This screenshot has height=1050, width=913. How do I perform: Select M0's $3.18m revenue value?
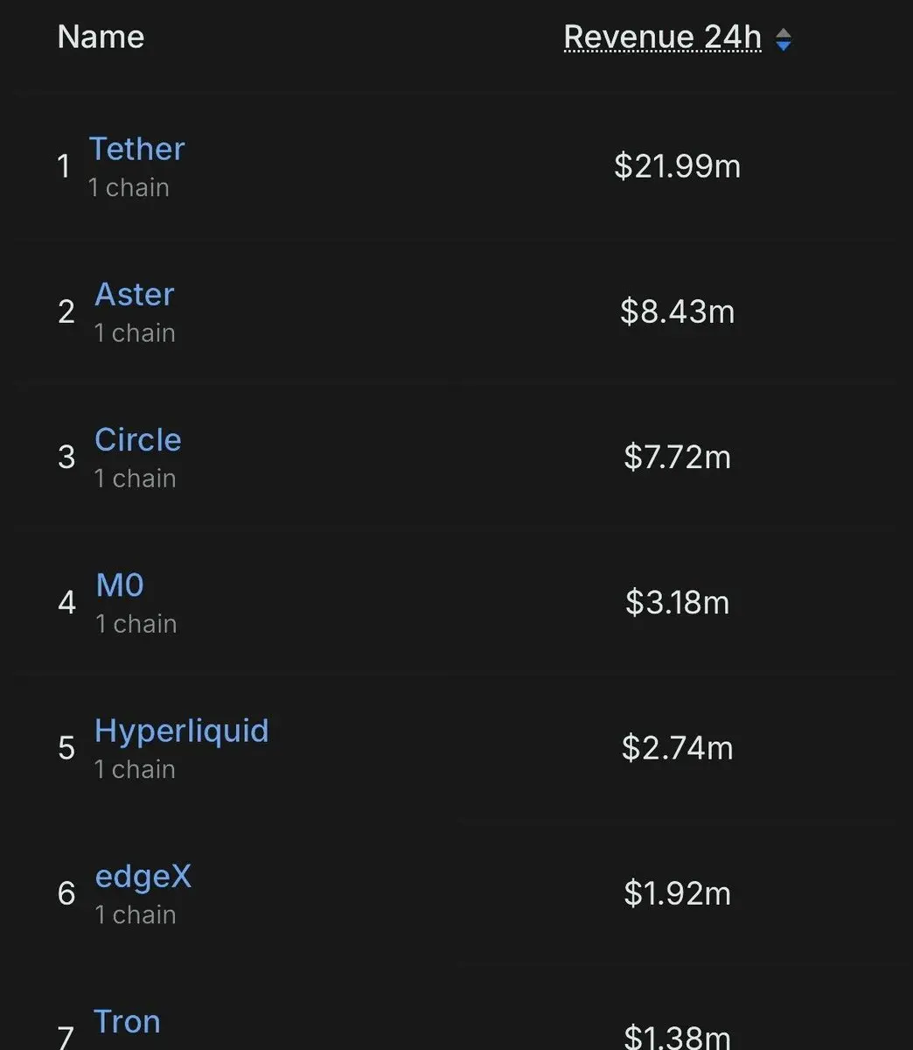[x=677, y=602]
